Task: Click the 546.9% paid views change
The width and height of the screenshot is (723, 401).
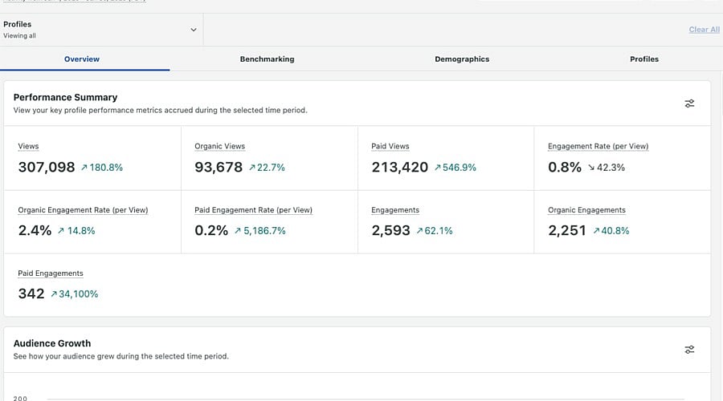Action: point(455,168)
